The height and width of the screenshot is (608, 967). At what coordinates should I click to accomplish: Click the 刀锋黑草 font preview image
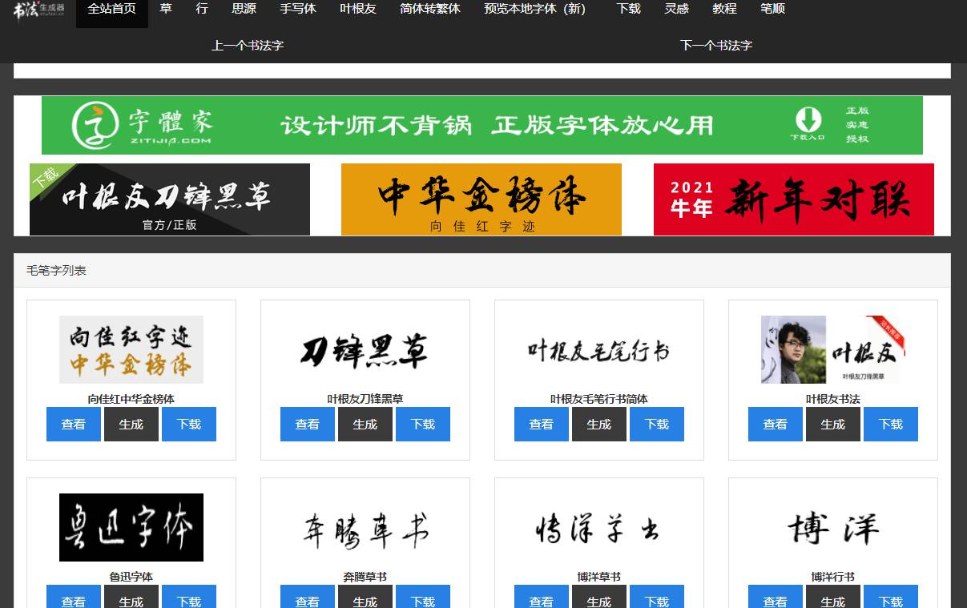coord(365,351)
